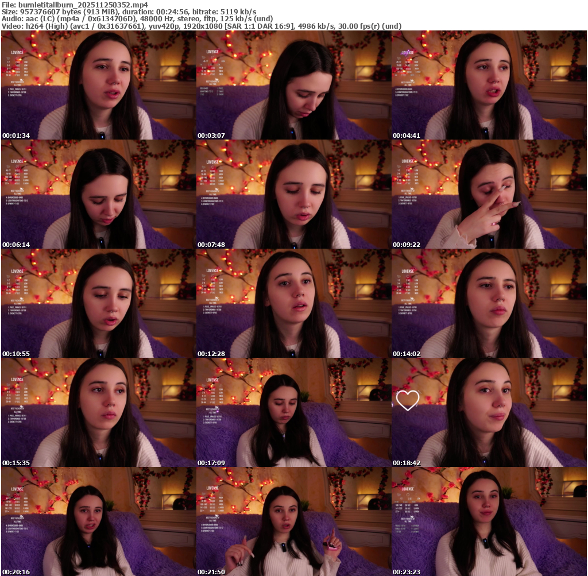Click the 'Audio: aac (LC)' header line
Viewport: 588px width, 576px height.
click(x=137, y=19)
